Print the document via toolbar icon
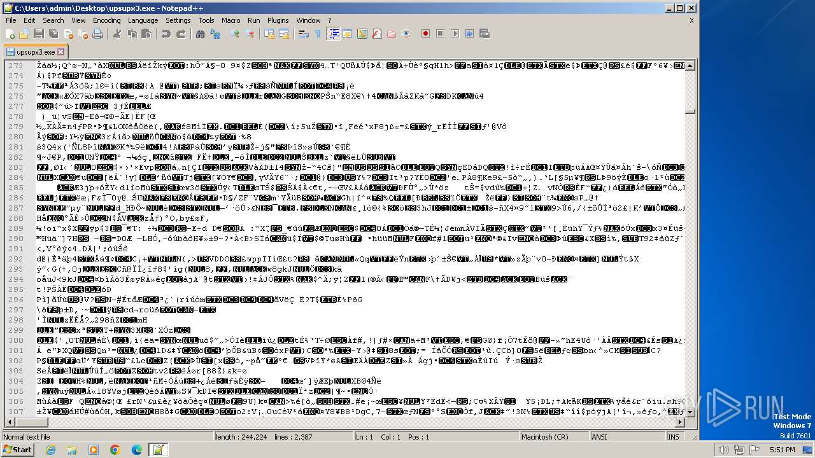815x458 pixels. [x=97, y=34]
